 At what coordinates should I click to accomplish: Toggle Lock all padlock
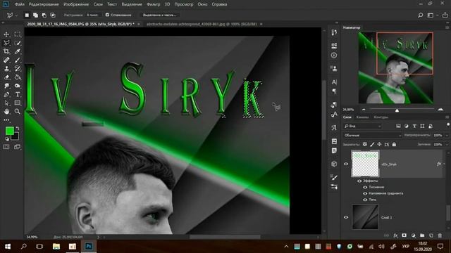pyautogui.click(x=394, y=144)
